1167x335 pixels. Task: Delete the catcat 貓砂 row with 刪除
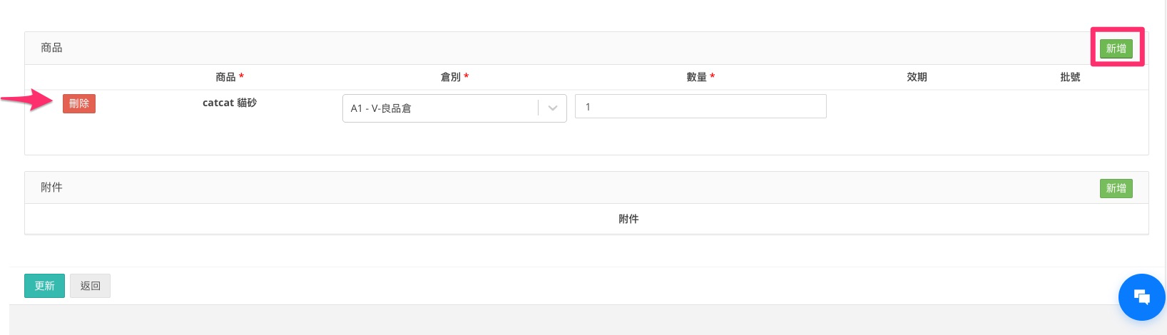79,104
